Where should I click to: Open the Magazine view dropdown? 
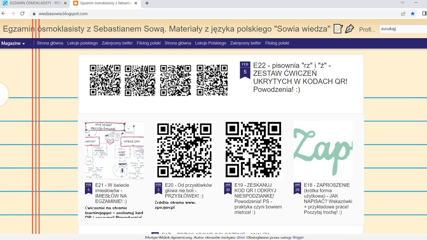coord(13,43)
